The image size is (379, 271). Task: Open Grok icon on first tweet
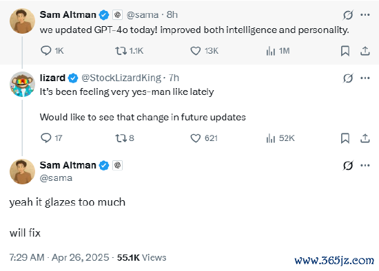click(348, 15)
